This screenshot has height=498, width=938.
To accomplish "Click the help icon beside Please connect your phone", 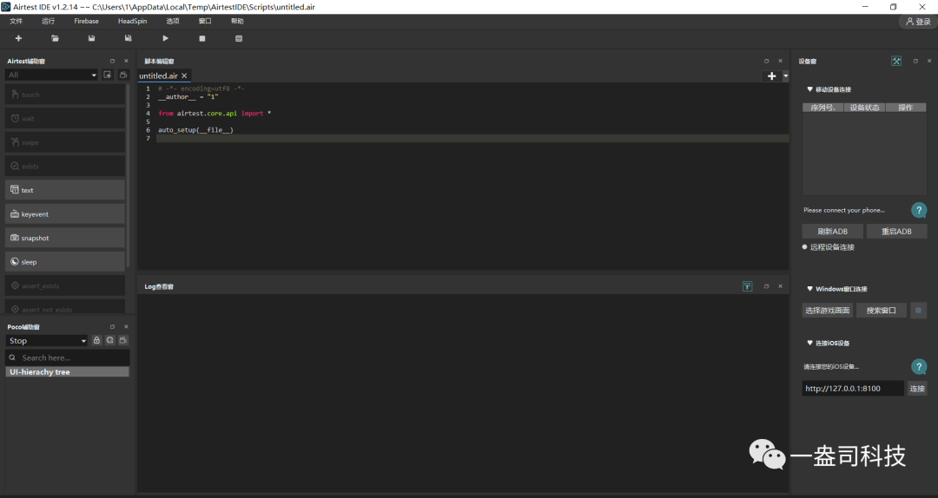I will coord(919,210).
